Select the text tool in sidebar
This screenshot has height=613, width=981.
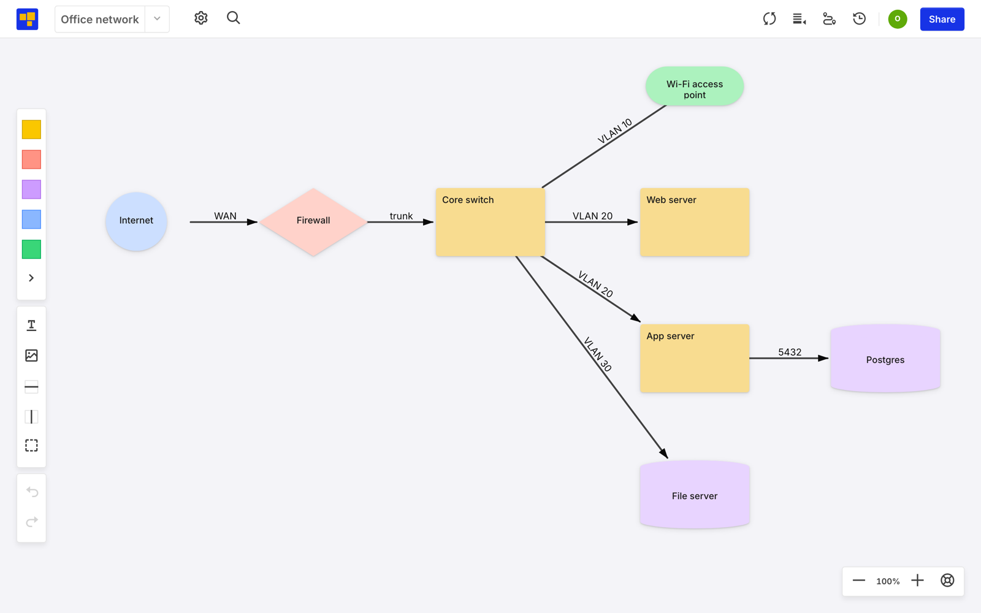31,326
